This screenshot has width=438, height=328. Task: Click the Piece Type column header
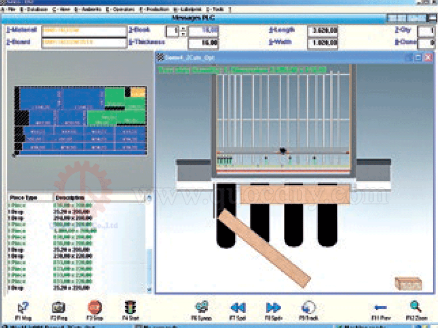click(30, 198)
